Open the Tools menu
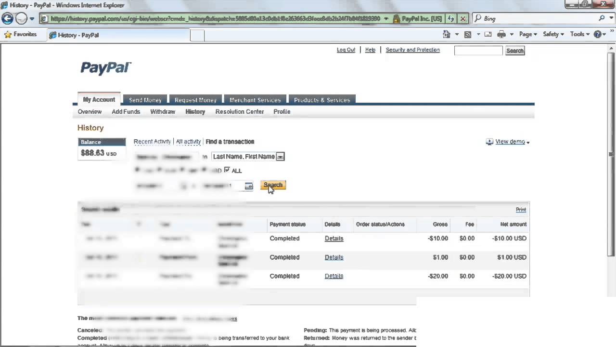This screenshot has width=616, height=347. (580, 34)
